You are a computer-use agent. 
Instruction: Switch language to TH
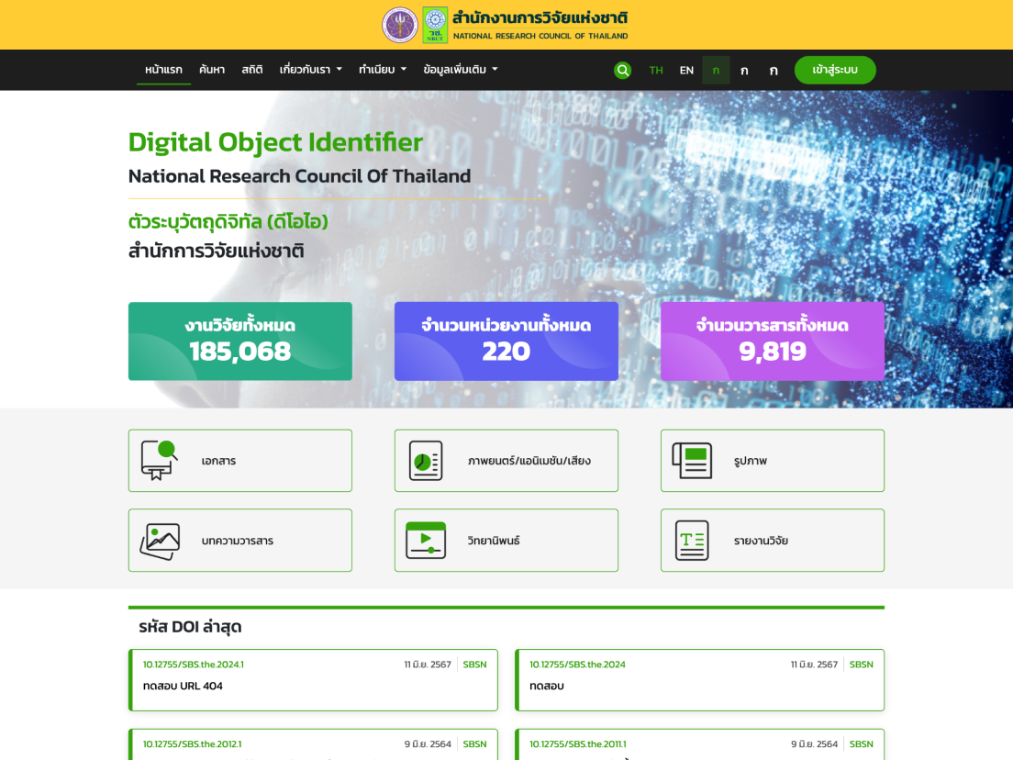coord(656,70)
